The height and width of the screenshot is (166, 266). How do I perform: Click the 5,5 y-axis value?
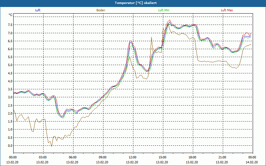point(10,57)
